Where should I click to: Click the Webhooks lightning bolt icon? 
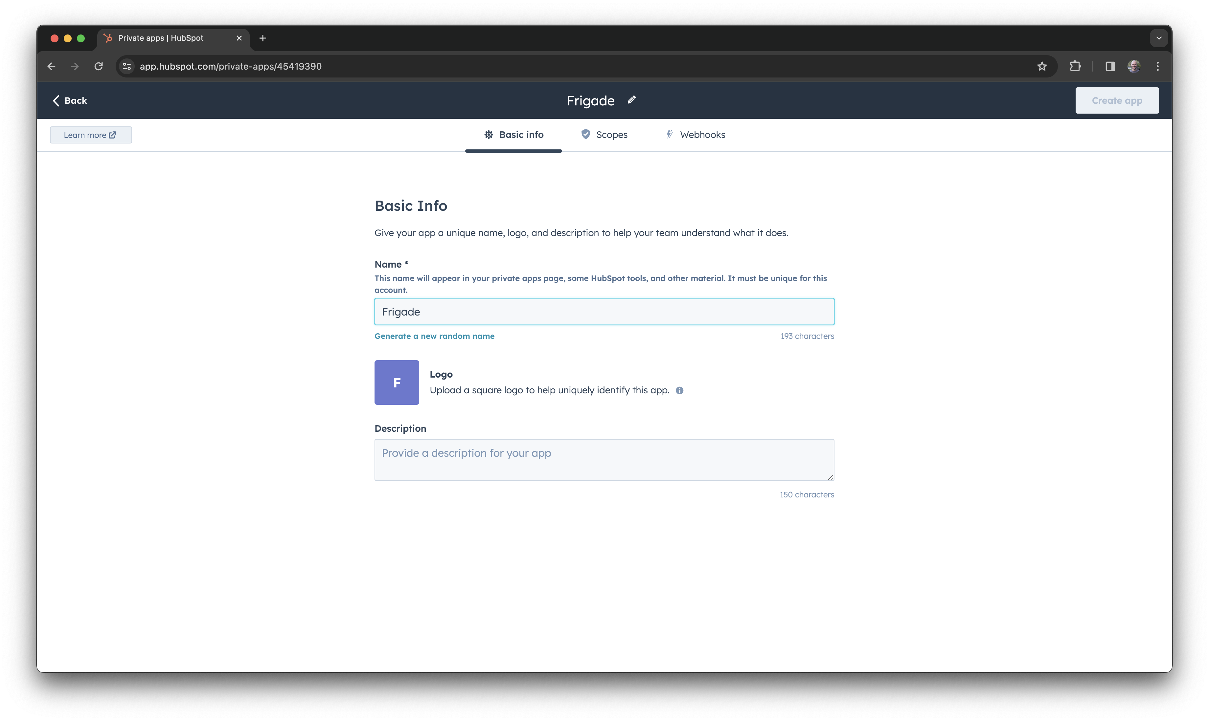click(x=670, y=135)
